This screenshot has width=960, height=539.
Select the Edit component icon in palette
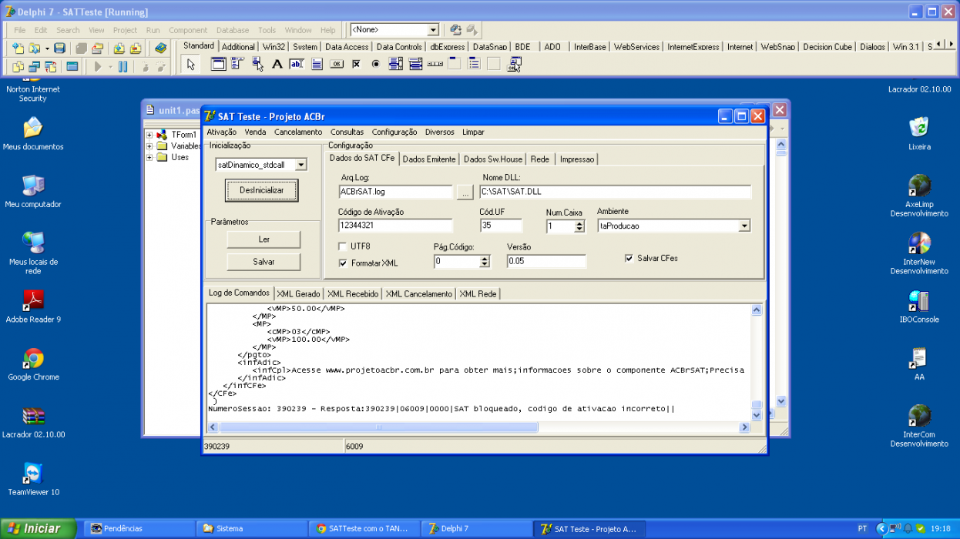tap(297, 65)
